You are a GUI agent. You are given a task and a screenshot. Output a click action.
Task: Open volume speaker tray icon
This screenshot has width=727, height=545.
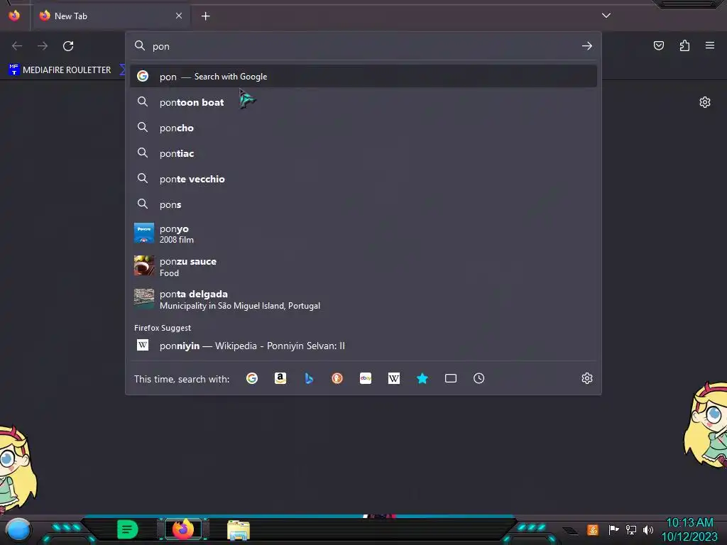coord(648,529)
